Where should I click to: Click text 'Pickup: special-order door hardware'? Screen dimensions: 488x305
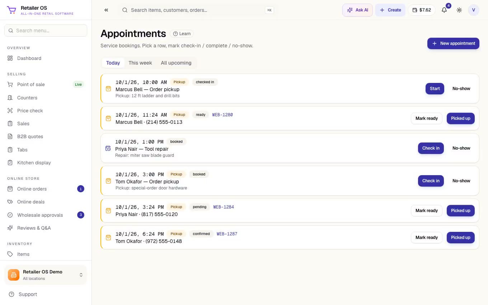pyautogui.click(x=151, y=188)
